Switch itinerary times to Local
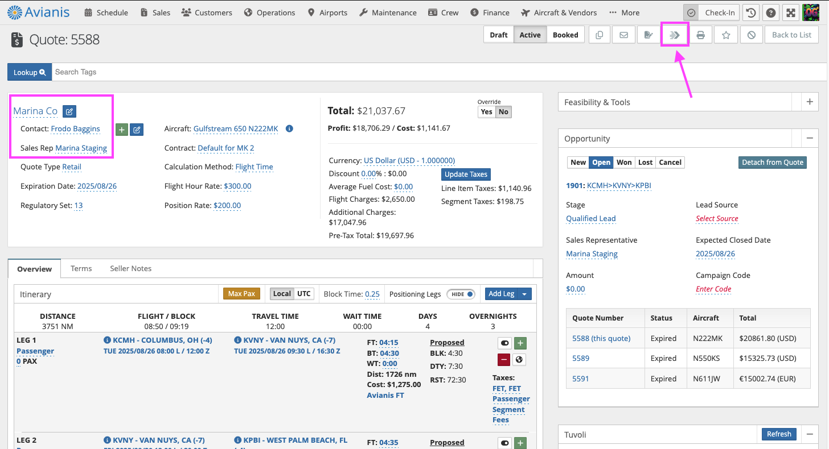This screenshot has width=829, height=449. pos(282,294)
